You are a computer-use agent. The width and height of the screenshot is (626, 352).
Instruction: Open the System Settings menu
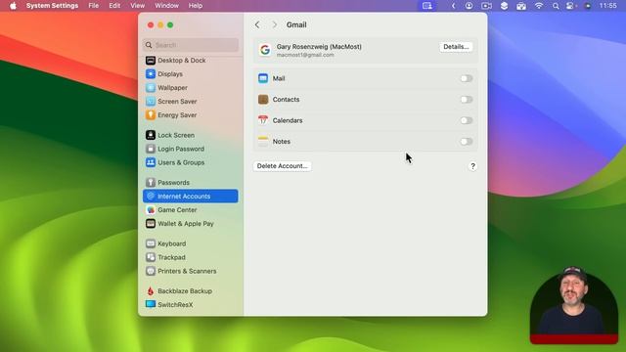[52, 6]
